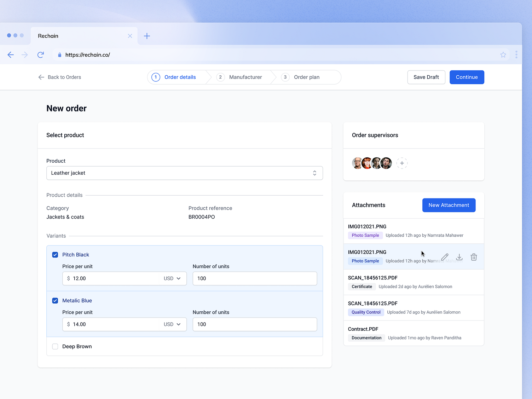
Task: Bookmark the page using the star icon
Action: 503,54
